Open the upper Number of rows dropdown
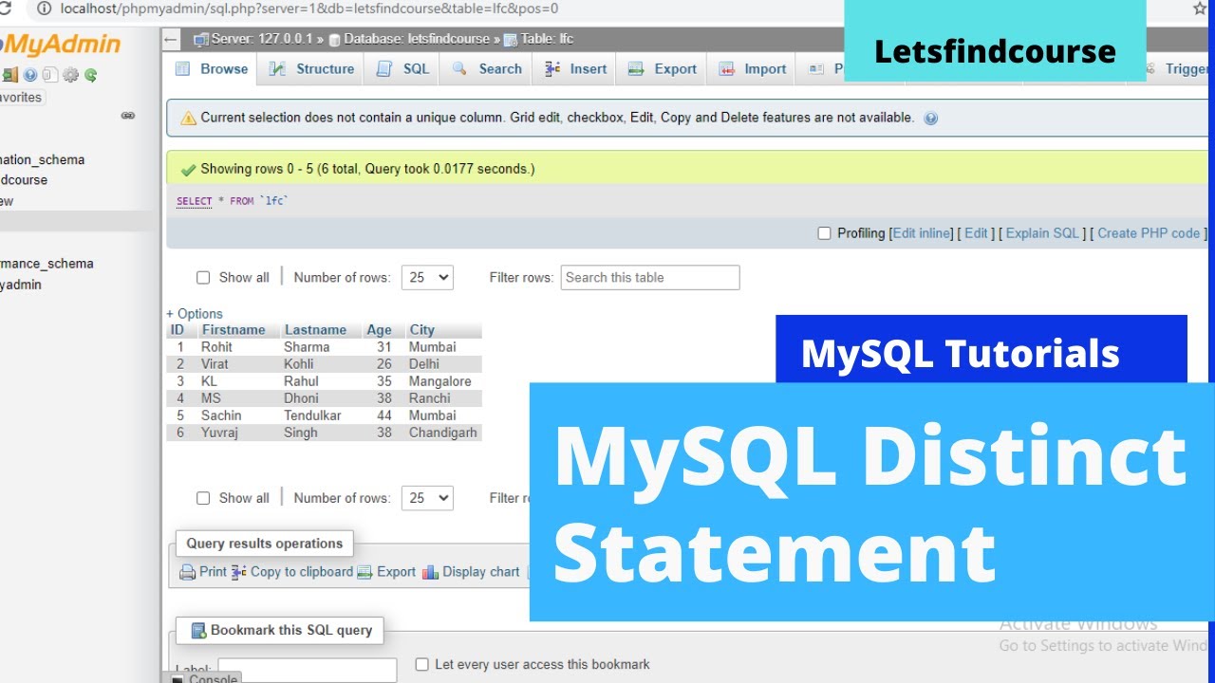The width and height of the screenshot is (1215, 683). (427, 278)
